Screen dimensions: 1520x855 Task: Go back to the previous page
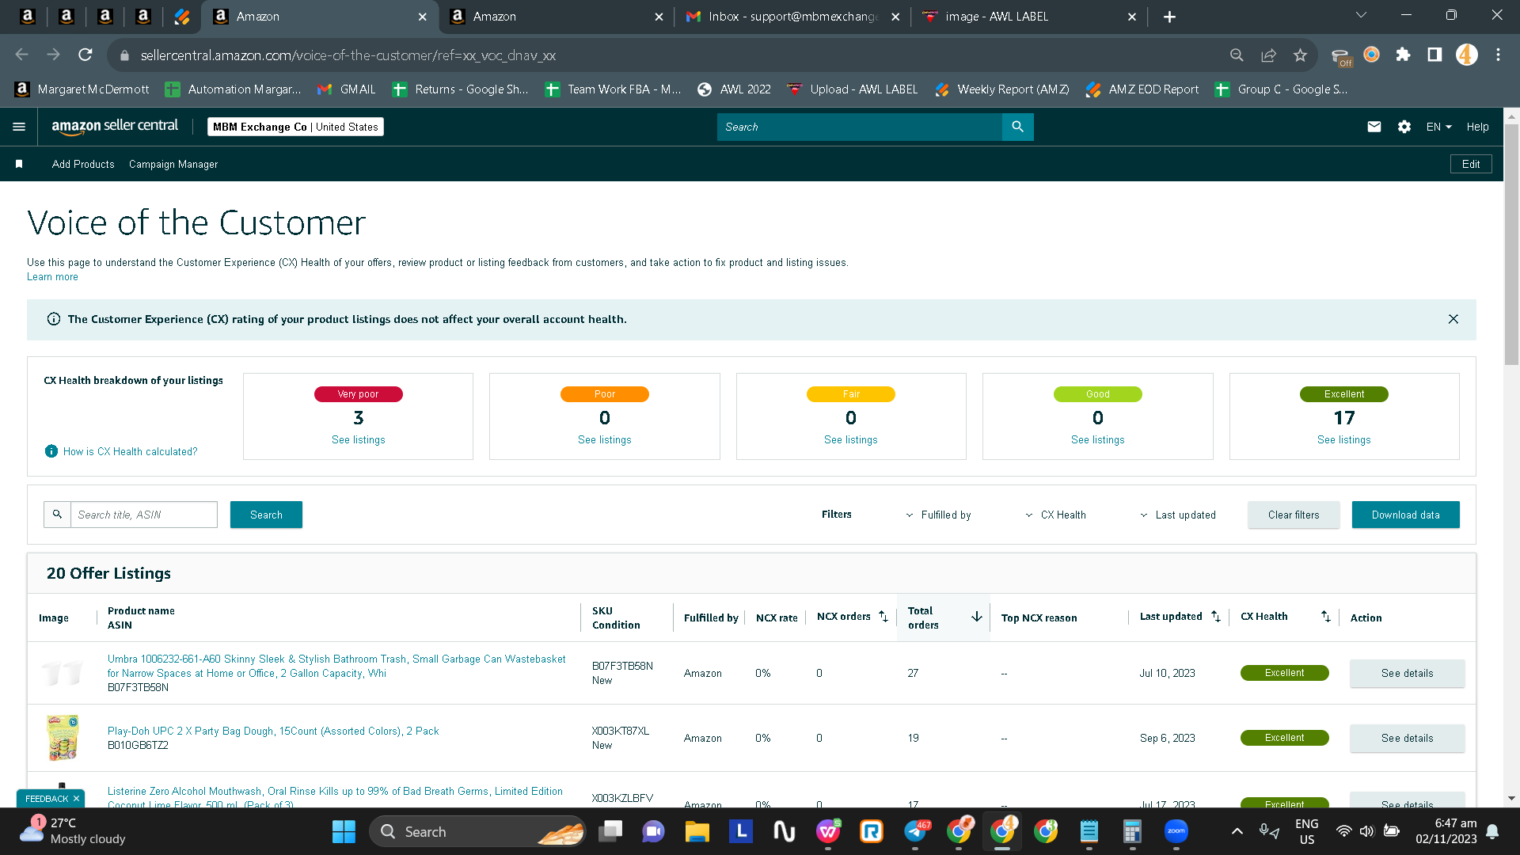pos(22,55)
